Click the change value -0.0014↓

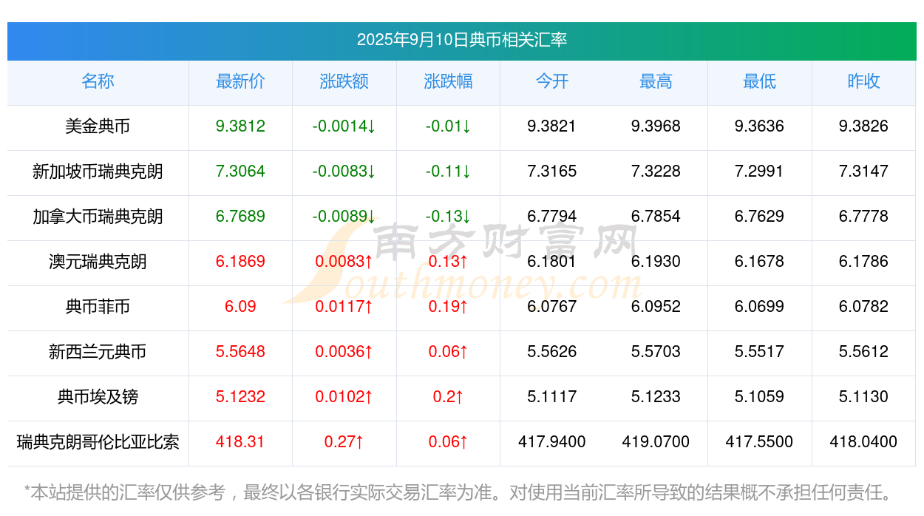pos(344,126)
